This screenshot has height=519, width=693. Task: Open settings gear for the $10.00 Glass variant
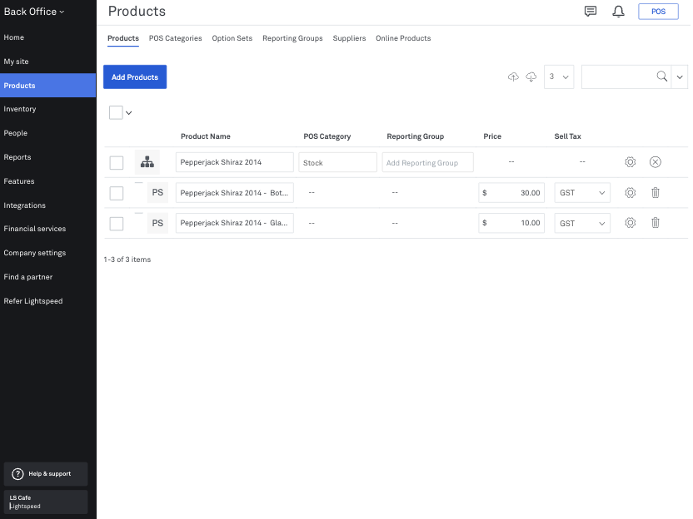tap(631, 223)
